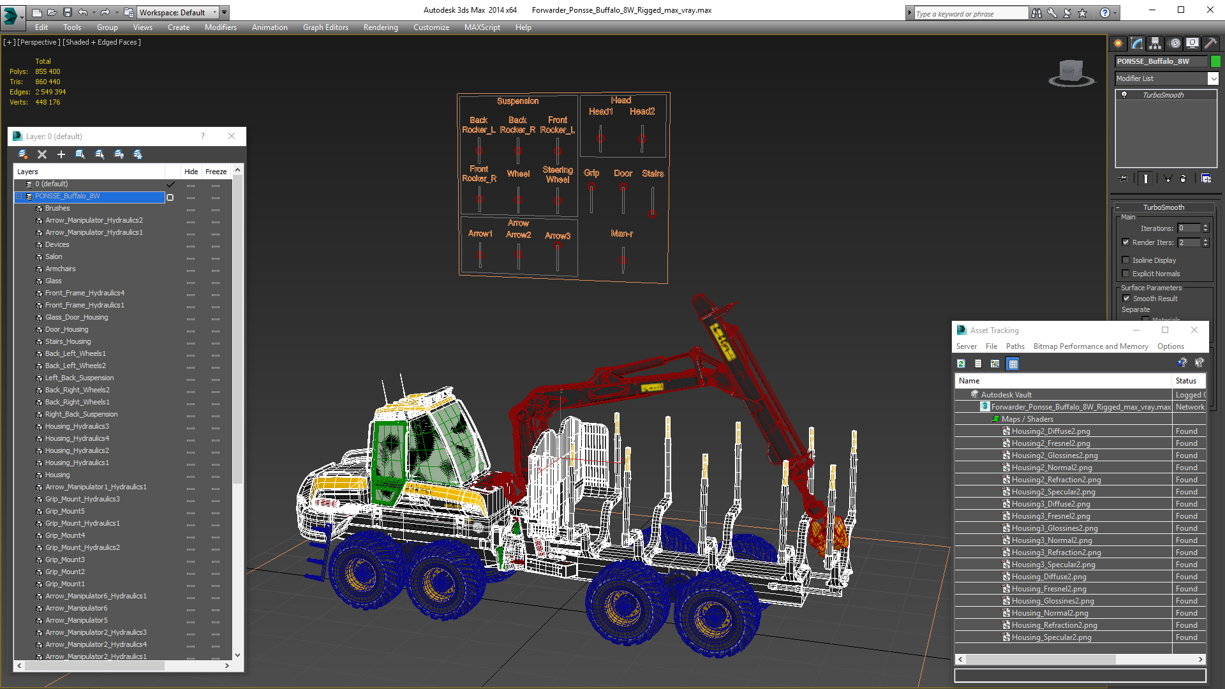Screen dimensions: 1225x689
Task: Open the Create command panel tab
Action: [x=1118, y=43]
